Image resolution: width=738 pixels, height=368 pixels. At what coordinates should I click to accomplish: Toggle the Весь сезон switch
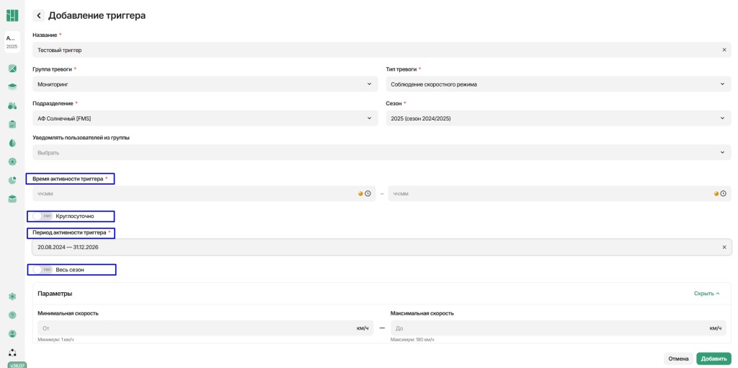pos(43,270)
